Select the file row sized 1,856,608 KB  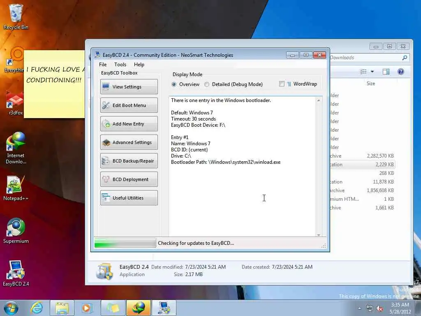(x=363, y=190)
